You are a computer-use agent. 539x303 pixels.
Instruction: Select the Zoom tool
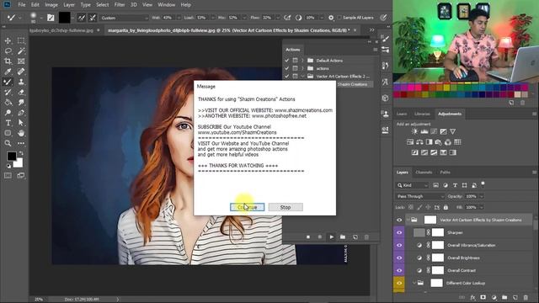pyautogui.click(x=8, y=143)
